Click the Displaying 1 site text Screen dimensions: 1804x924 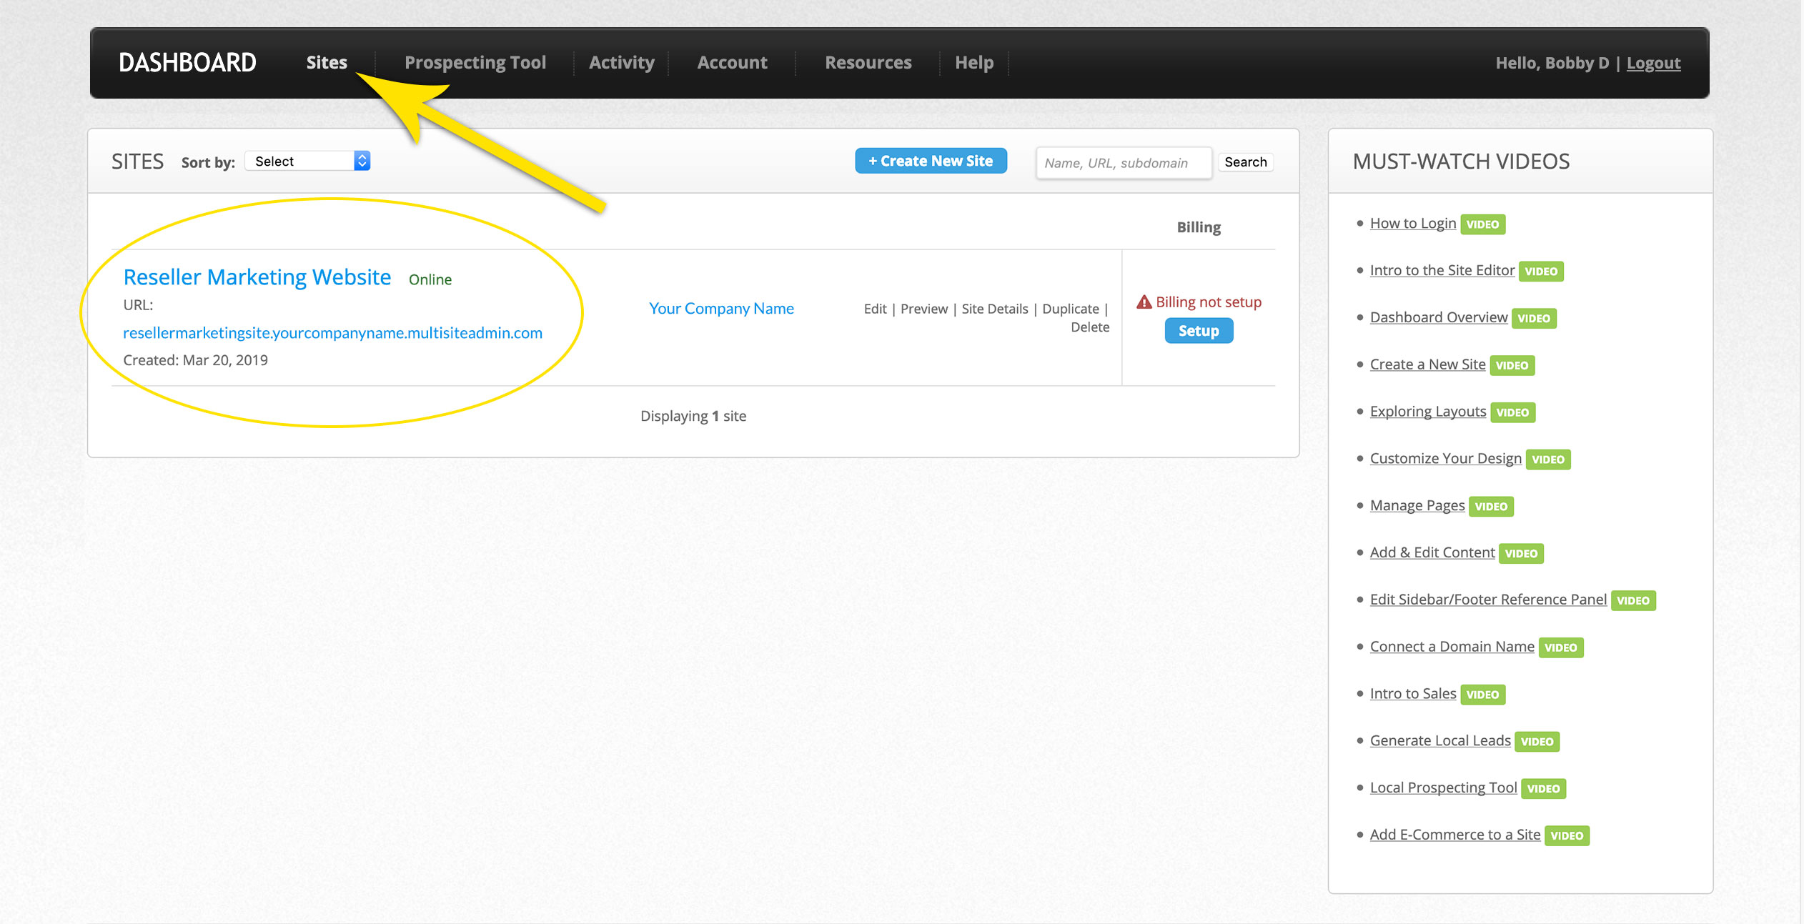coord(693,416)
